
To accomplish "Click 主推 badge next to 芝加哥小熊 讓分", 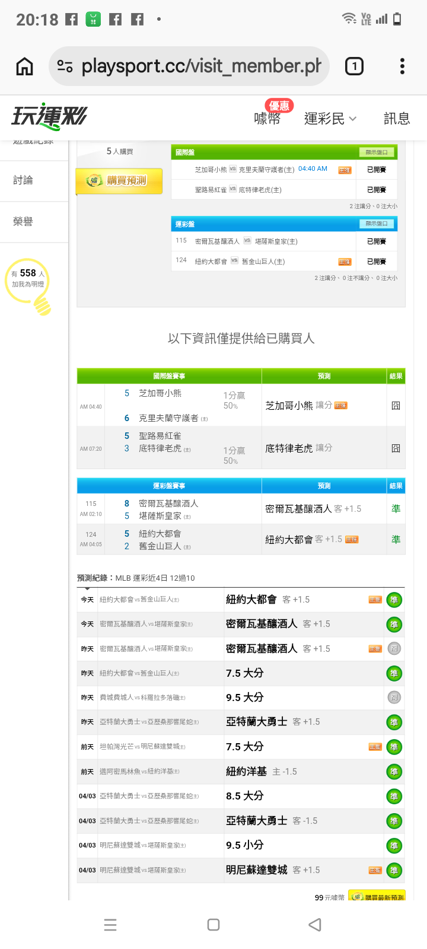I will (x=341, y=406).
